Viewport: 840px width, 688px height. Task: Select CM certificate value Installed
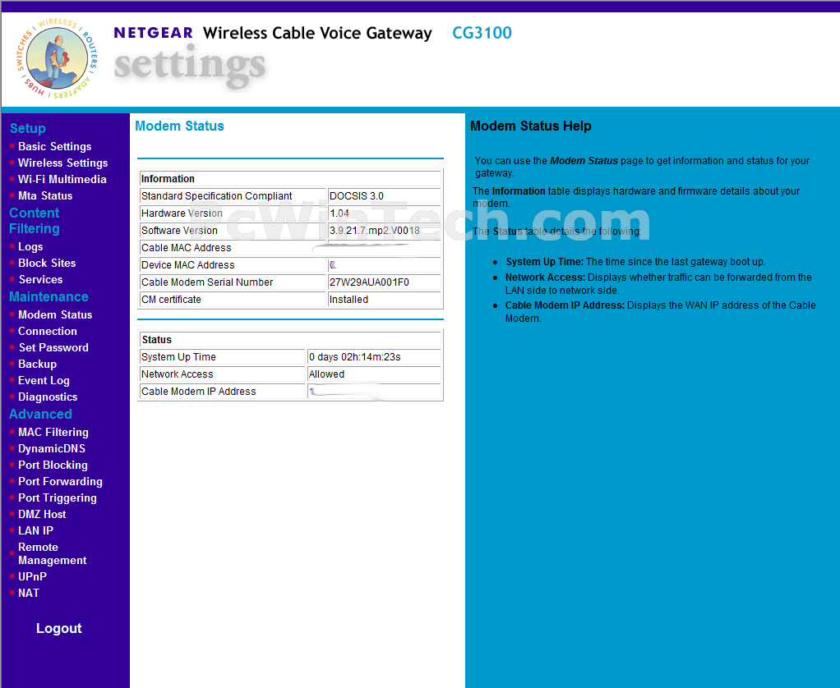coord(384,300)
